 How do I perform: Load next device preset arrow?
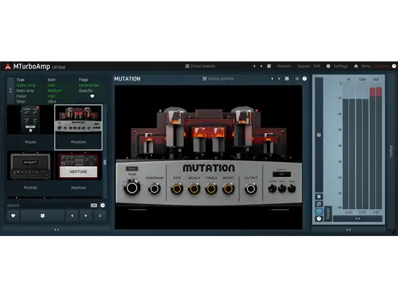pos(279,79)
